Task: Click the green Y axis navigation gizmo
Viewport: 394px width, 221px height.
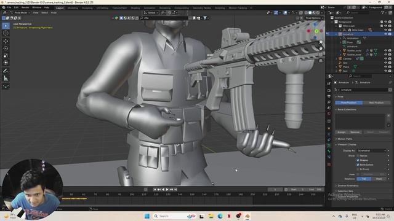Action: (x=316, y=31)
